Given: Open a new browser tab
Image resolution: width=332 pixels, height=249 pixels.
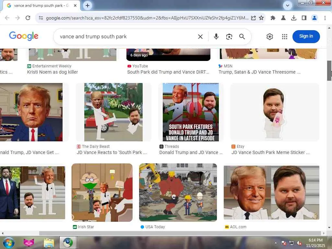Looking at the screenshot, I should tap(88, 6).
